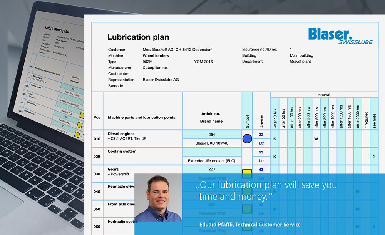
Task: Click position number '020'
Action: tap(97, 157)
